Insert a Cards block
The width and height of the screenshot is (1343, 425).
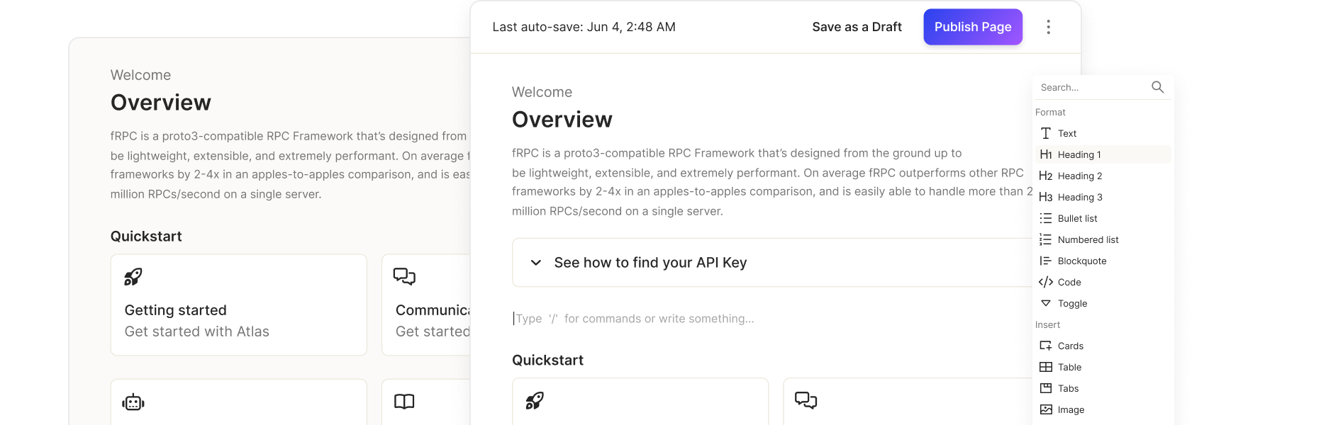(1103, 346)
